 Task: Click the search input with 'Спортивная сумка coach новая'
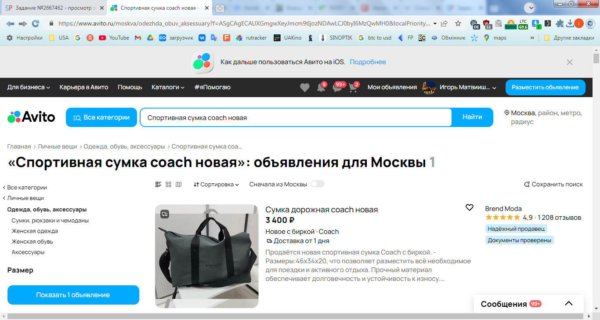296,117
